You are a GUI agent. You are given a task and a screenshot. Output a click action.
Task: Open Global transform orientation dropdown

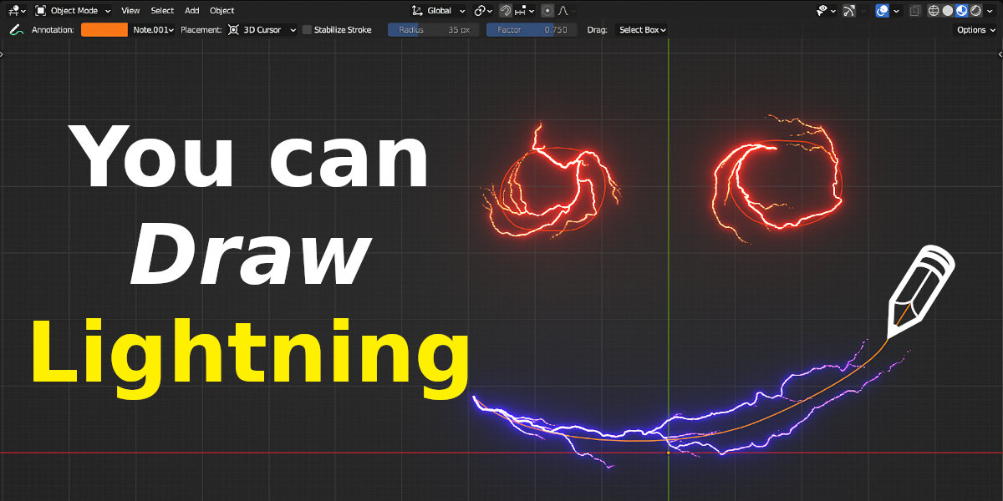pos(439,11)
